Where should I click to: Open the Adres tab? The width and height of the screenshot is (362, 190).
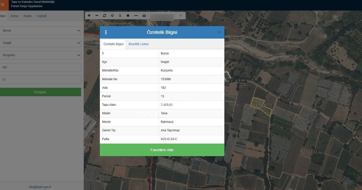click(x=15, y=16)
